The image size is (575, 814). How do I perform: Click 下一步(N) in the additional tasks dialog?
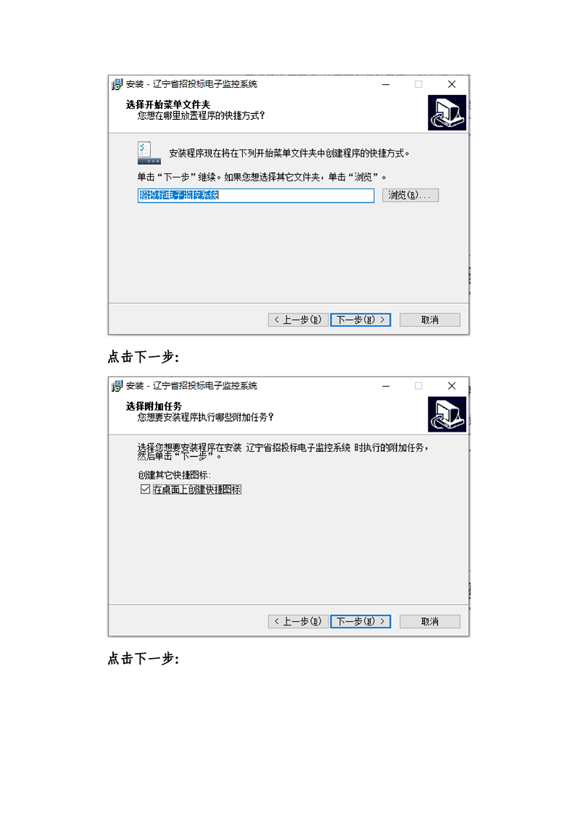coord(360,622)
